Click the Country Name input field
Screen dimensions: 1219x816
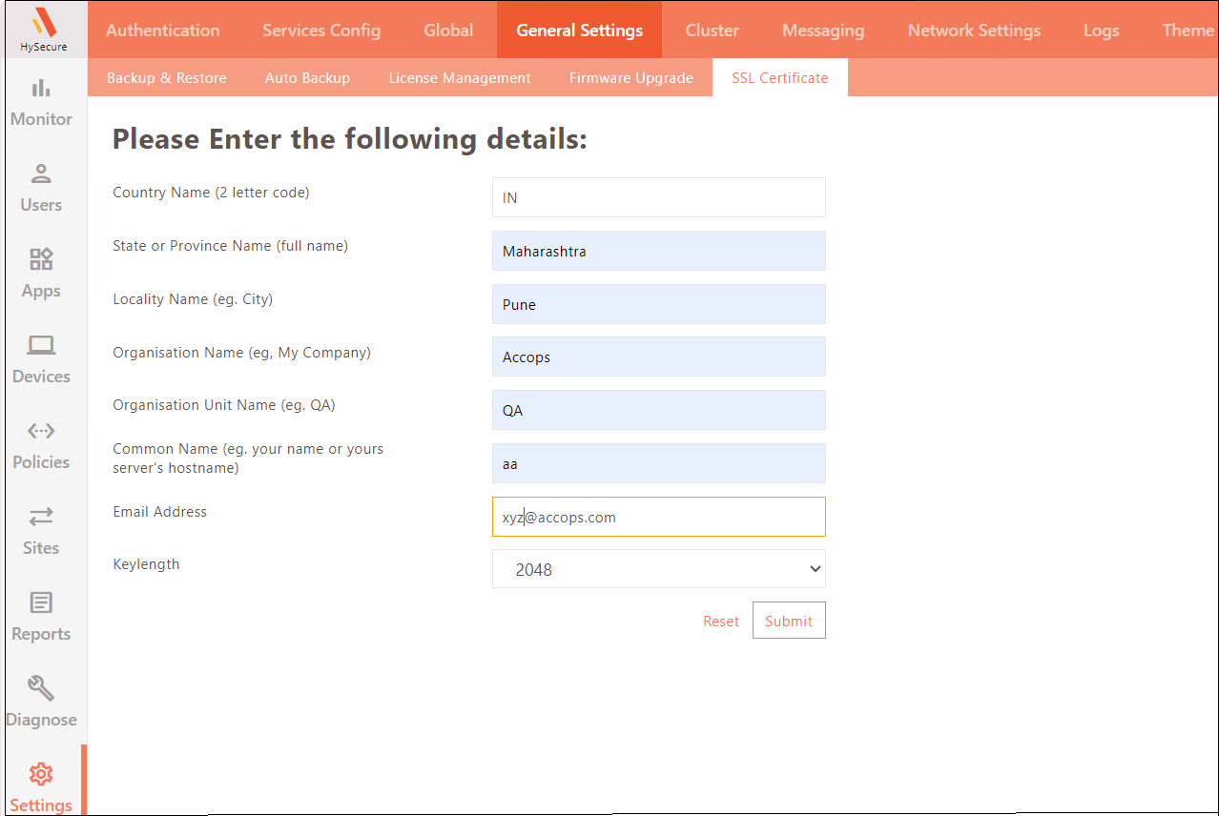[658, 198]
